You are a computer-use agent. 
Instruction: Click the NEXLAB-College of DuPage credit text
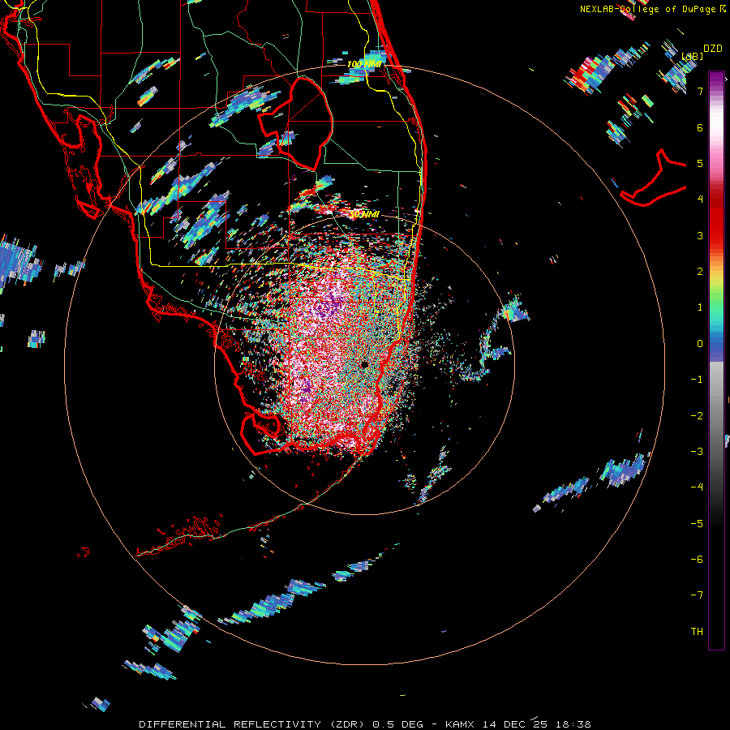pyautogui.click(x=648, y=9)
